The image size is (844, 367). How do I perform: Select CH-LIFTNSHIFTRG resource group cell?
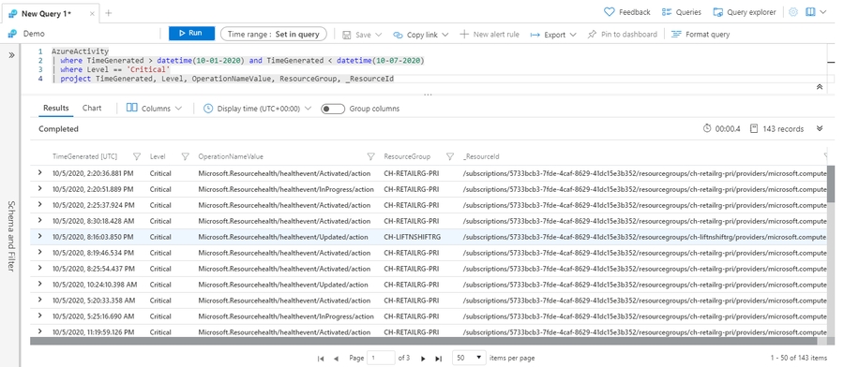413,237
